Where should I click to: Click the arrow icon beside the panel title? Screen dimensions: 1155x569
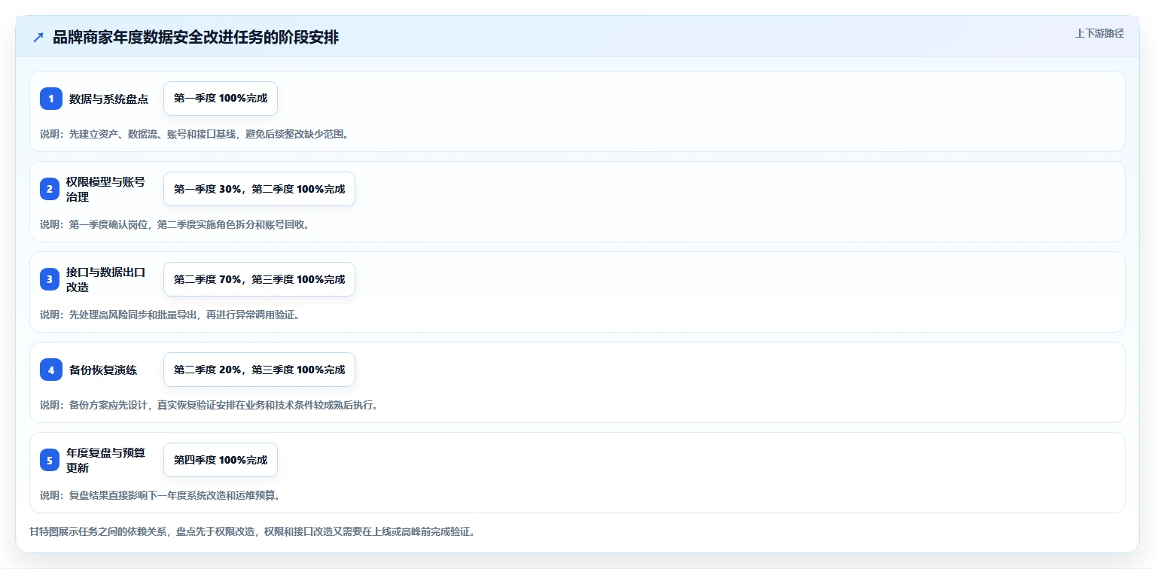[38, 38]
